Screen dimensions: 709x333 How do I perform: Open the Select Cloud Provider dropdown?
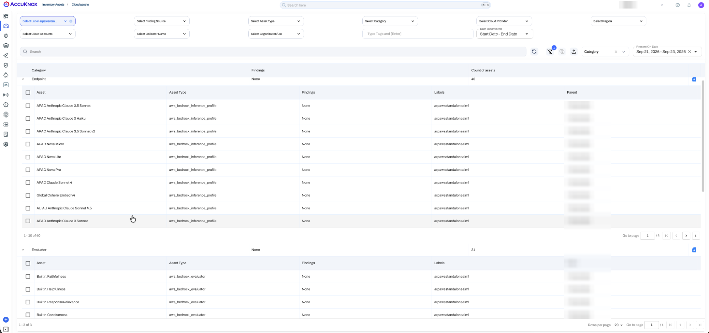coord(504,21)
